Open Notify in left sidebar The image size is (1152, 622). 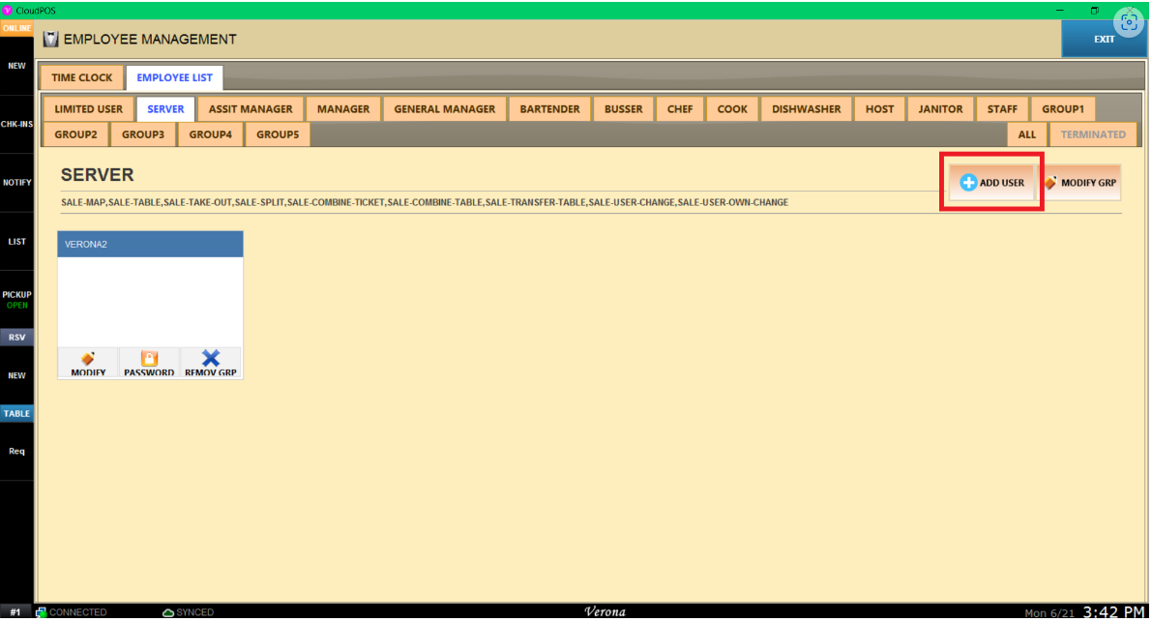(x=16, y=183)
